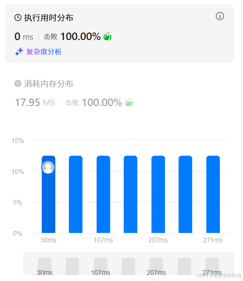Click the 30ms bar in range slider
243x281 pixels.
click(x=44, y=266)
